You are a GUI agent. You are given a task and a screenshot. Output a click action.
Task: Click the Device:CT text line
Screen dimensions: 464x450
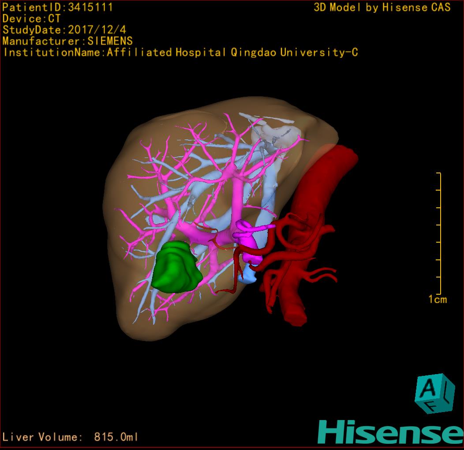[x=31, y=19]
